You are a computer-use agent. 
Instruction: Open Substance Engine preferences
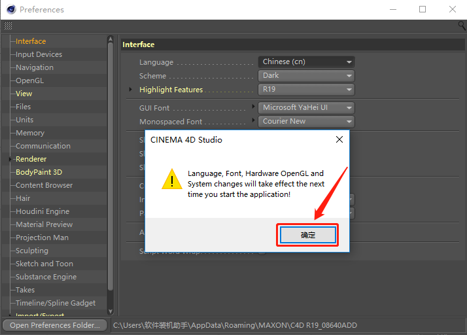tap(46, 277)
